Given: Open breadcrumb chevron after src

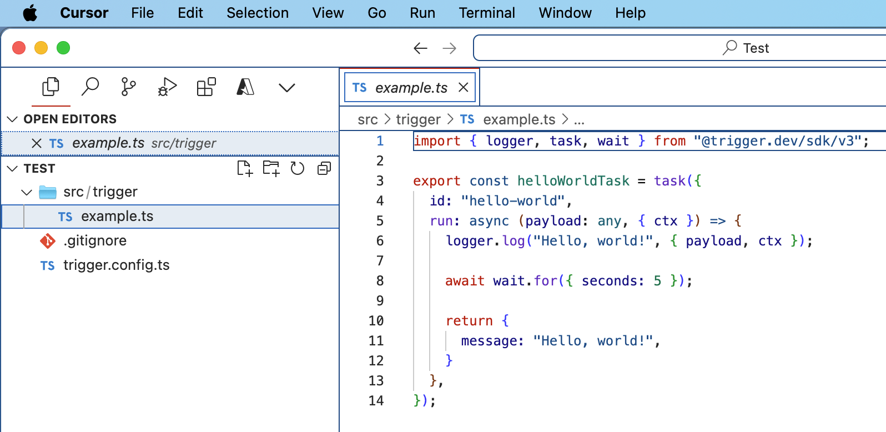Looking at the screenshot, I should tap(387, 119).
